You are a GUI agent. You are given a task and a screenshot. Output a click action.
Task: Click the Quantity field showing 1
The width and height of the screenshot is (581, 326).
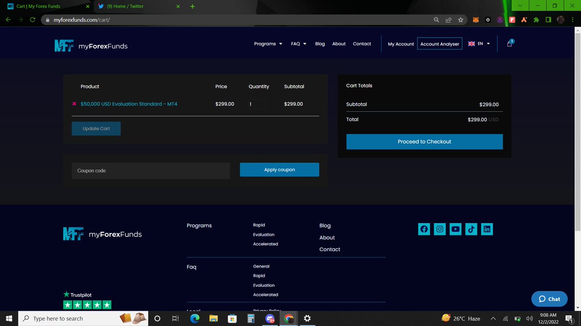click(x=257, y=104)
